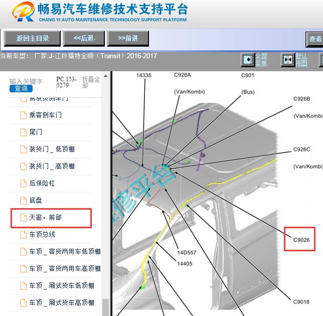Click 折叠全部 to collapse all
The height and width of the screenshot is (316, 323).
(91, 82)
